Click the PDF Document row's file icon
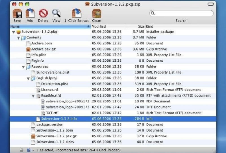Image resolution: width=226 pixels, height=153 pixels. click(43, 102)
